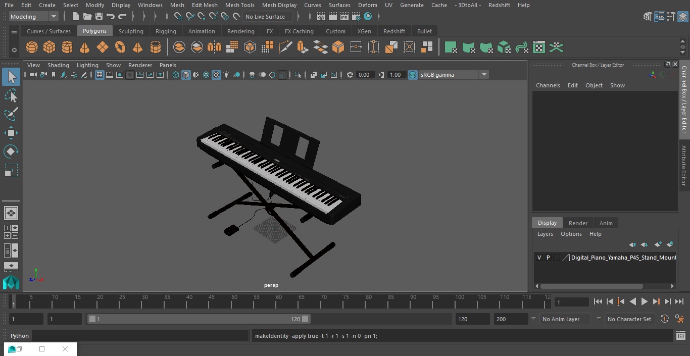Open the Mesh Tools menu

pyautogui.click(x=239, y=5)
